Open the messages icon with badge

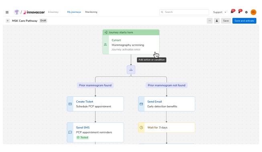pos(232,12)
